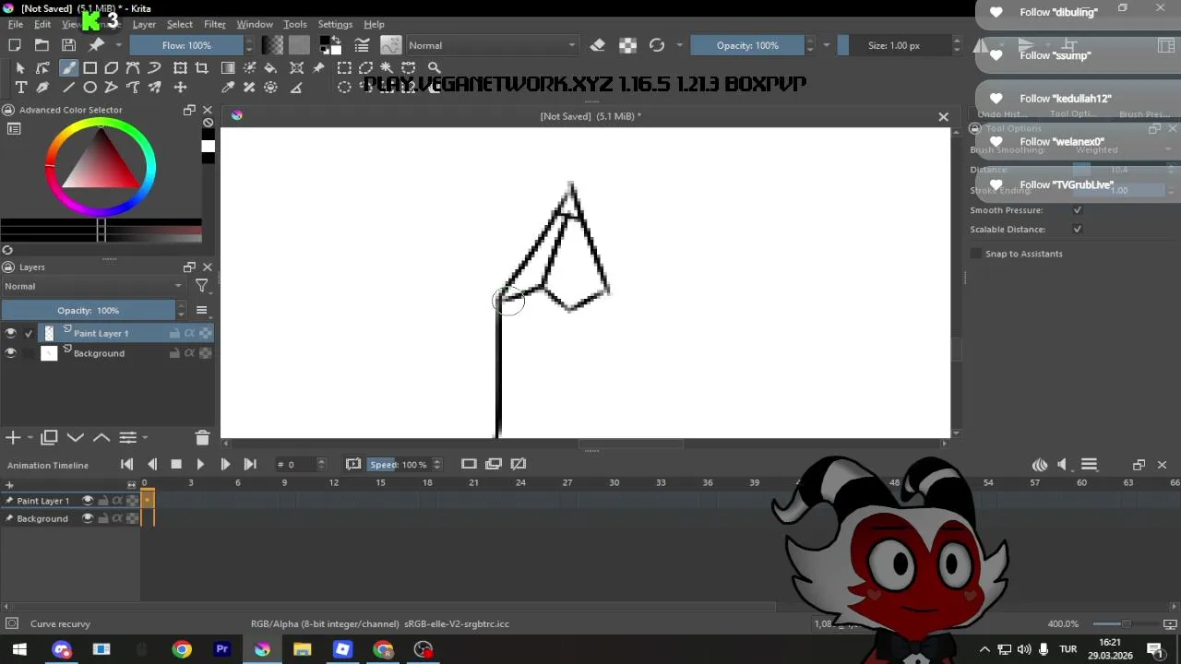The width and height of the screenshot is (1181, 664).
Task: Open the Window menu
Action: (x=255, y=25)
